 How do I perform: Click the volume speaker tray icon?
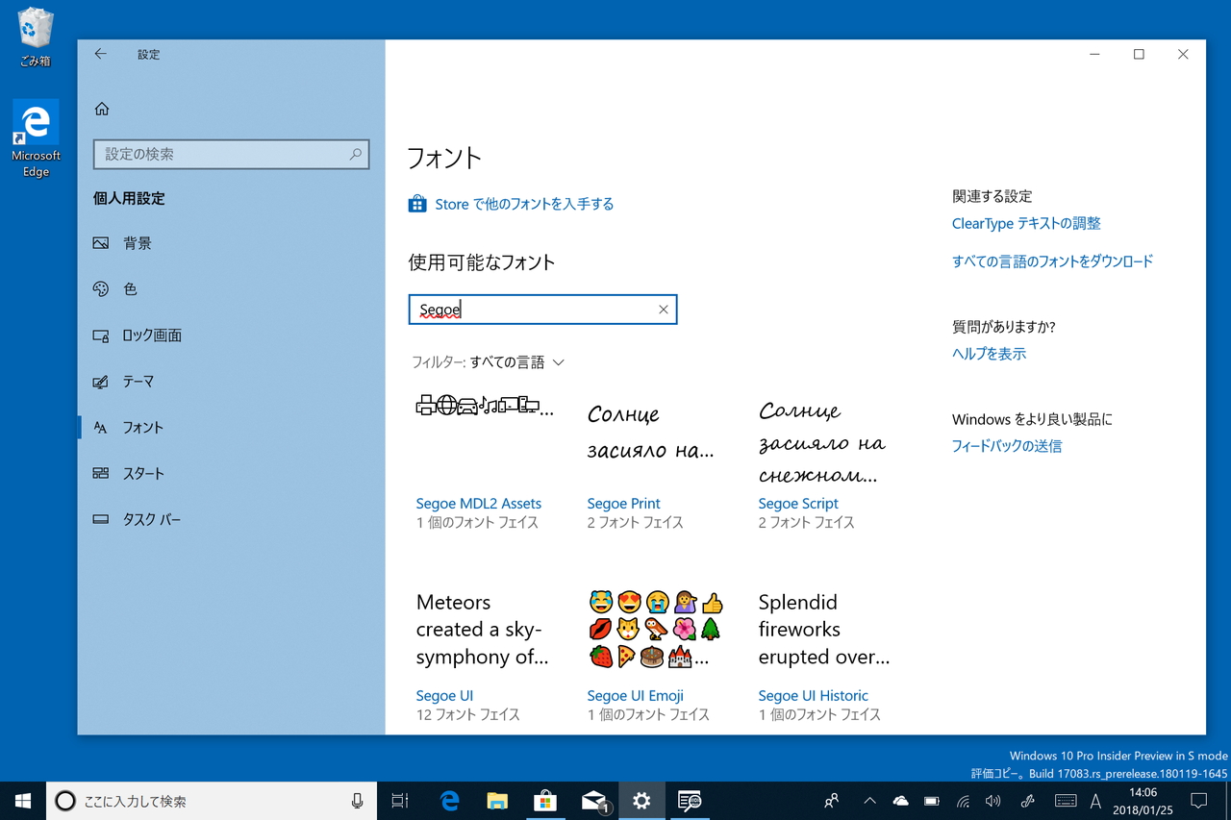993,801
